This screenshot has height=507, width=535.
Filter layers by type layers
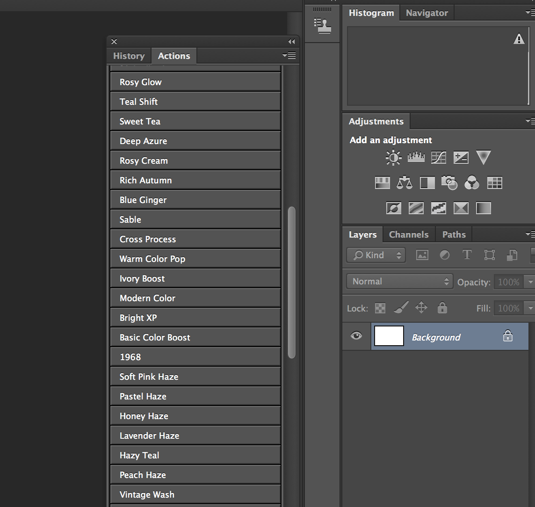point(467,255)
